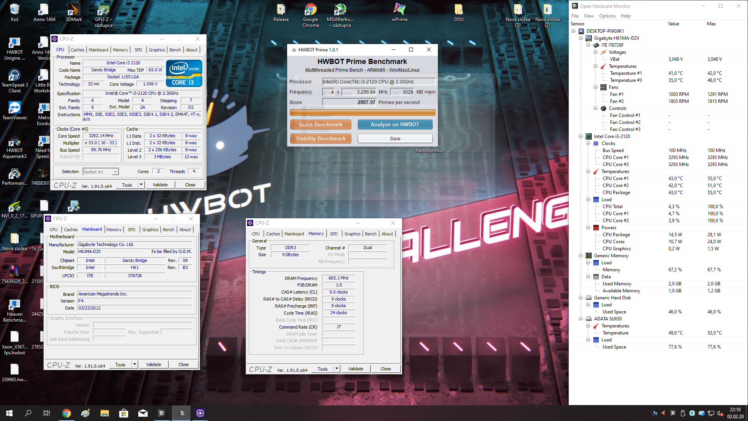
Task: Collapse DESKTOP-PI9G9K1 tree node
Action: pyautogui.click(x=573, y=31)
